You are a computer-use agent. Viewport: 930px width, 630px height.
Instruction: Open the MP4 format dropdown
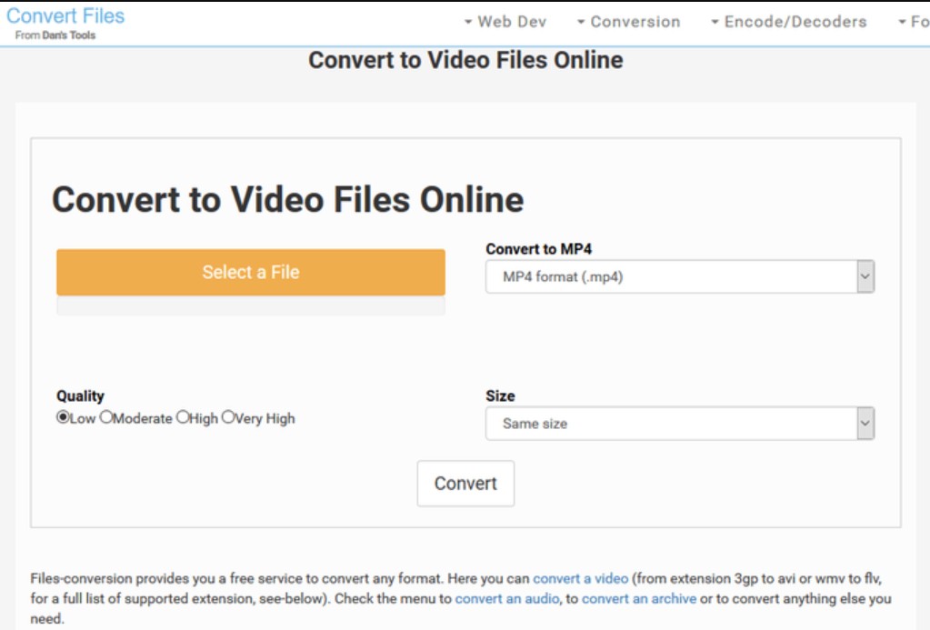(x=680, y=276)
